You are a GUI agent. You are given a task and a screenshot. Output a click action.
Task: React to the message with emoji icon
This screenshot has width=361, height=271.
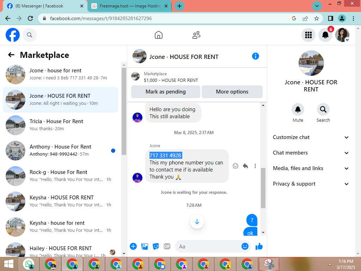click(235, 166)
